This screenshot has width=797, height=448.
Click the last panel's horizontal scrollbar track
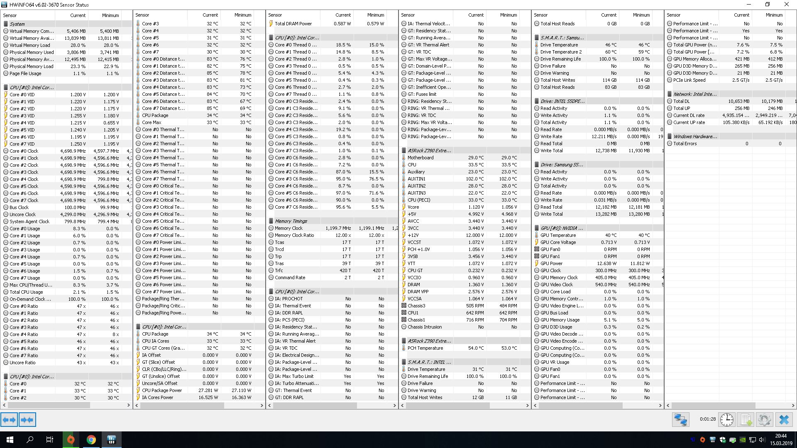[x=772, y=405]
